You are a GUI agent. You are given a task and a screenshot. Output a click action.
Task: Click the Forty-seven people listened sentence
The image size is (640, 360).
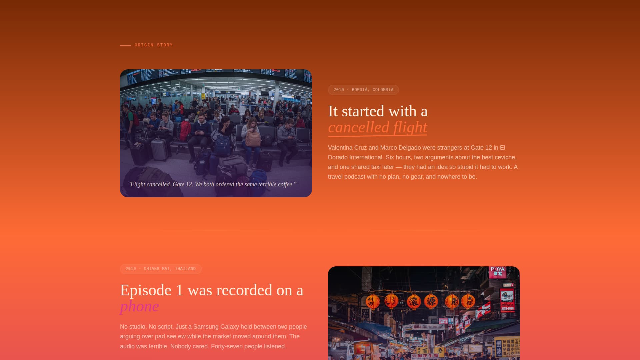248,346
